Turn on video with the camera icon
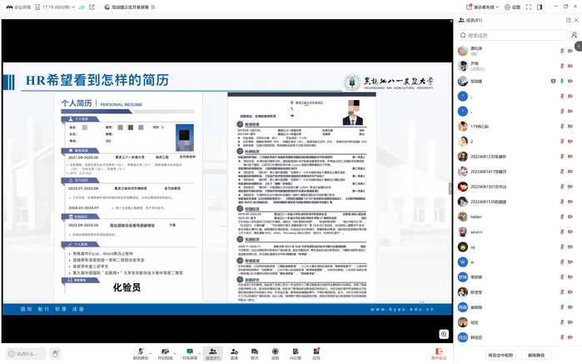Image resolution: width=582 pixels, height=364 pixels. [x=165, y=352]
